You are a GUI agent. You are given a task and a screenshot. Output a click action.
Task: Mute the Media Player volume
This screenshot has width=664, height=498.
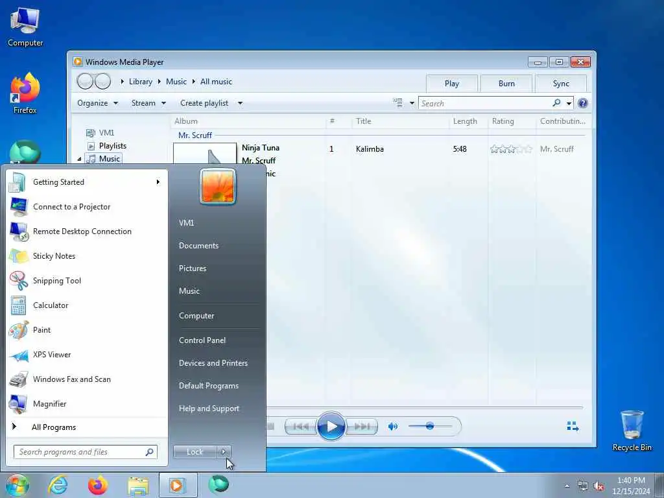coord(392,427)
